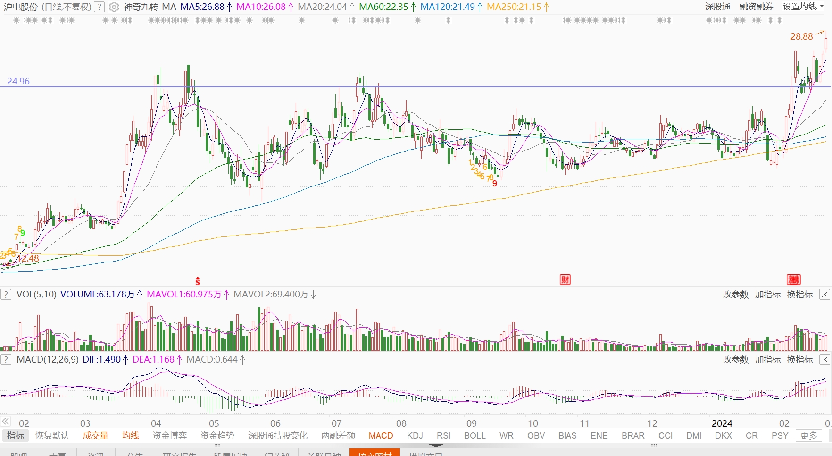
Task: Click 加指标 in the VOL panel
Action: (x=768, y=295)
